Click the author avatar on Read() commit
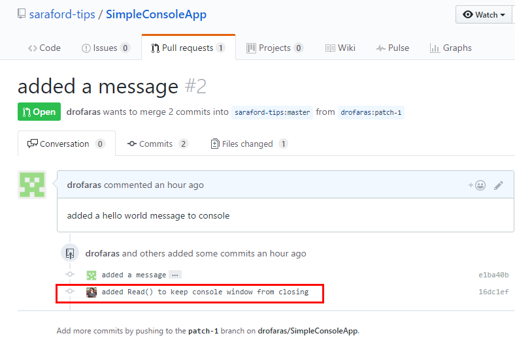This screenshot has width=515, height=340. [x=91, y=292]
